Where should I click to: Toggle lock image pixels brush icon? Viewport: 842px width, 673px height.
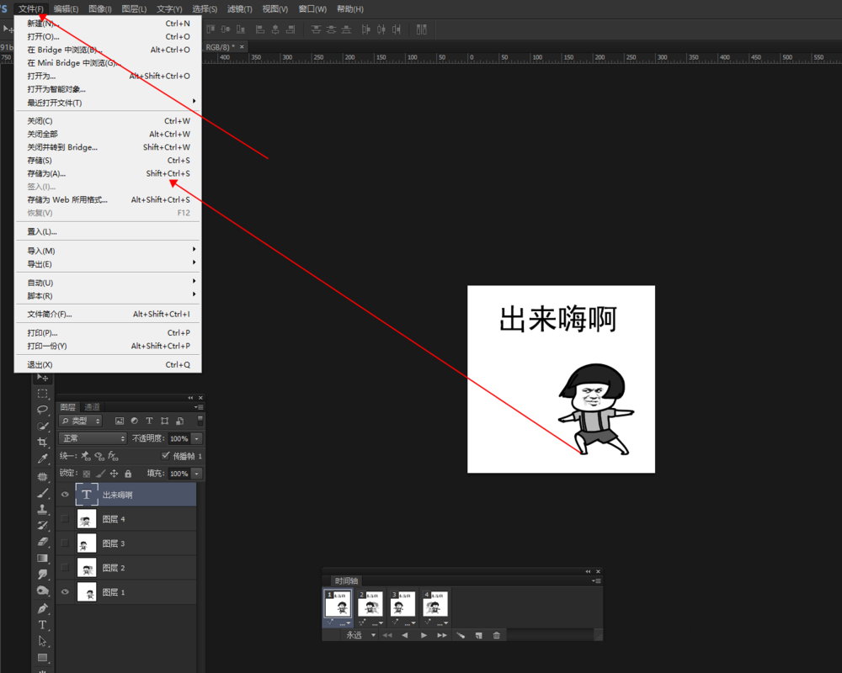(x=100, y=474)
